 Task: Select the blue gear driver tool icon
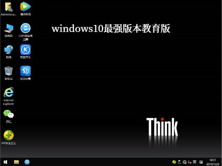click(x=26, y=73)
